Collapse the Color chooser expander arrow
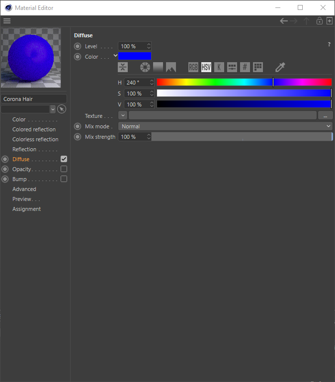335x382 pixels. [x=115, y=56]
